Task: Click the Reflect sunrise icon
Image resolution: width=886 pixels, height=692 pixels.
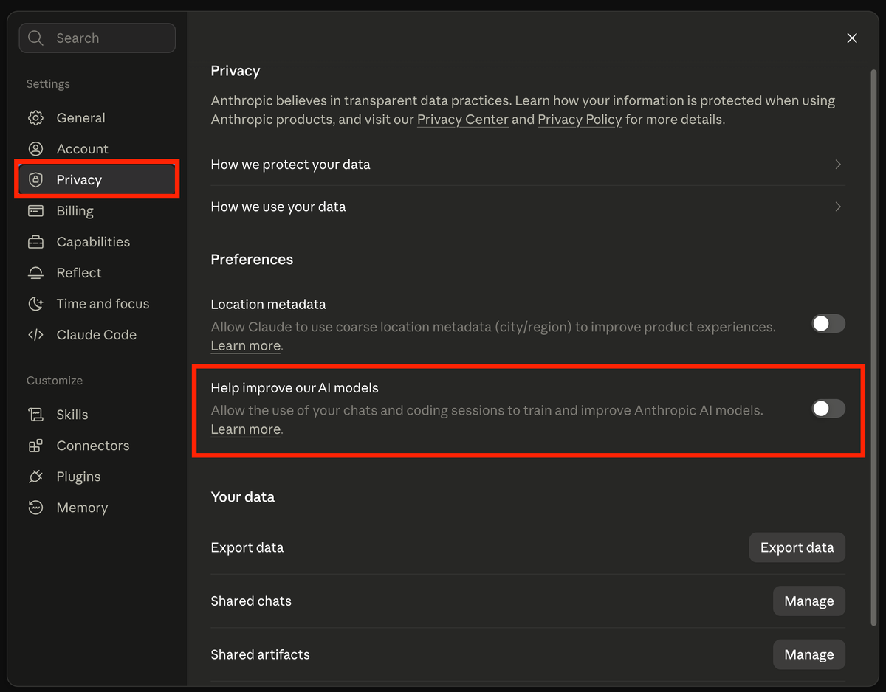Action: pos(35,273)
